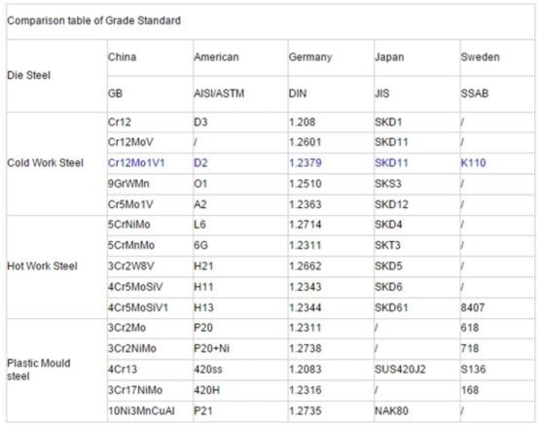The width and height of the screenshot is (539, 425).
Task: Click the Germany column header
Action: pos(310,57)
